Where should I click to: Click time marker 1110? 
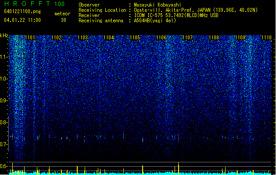[x=266, y=38]
